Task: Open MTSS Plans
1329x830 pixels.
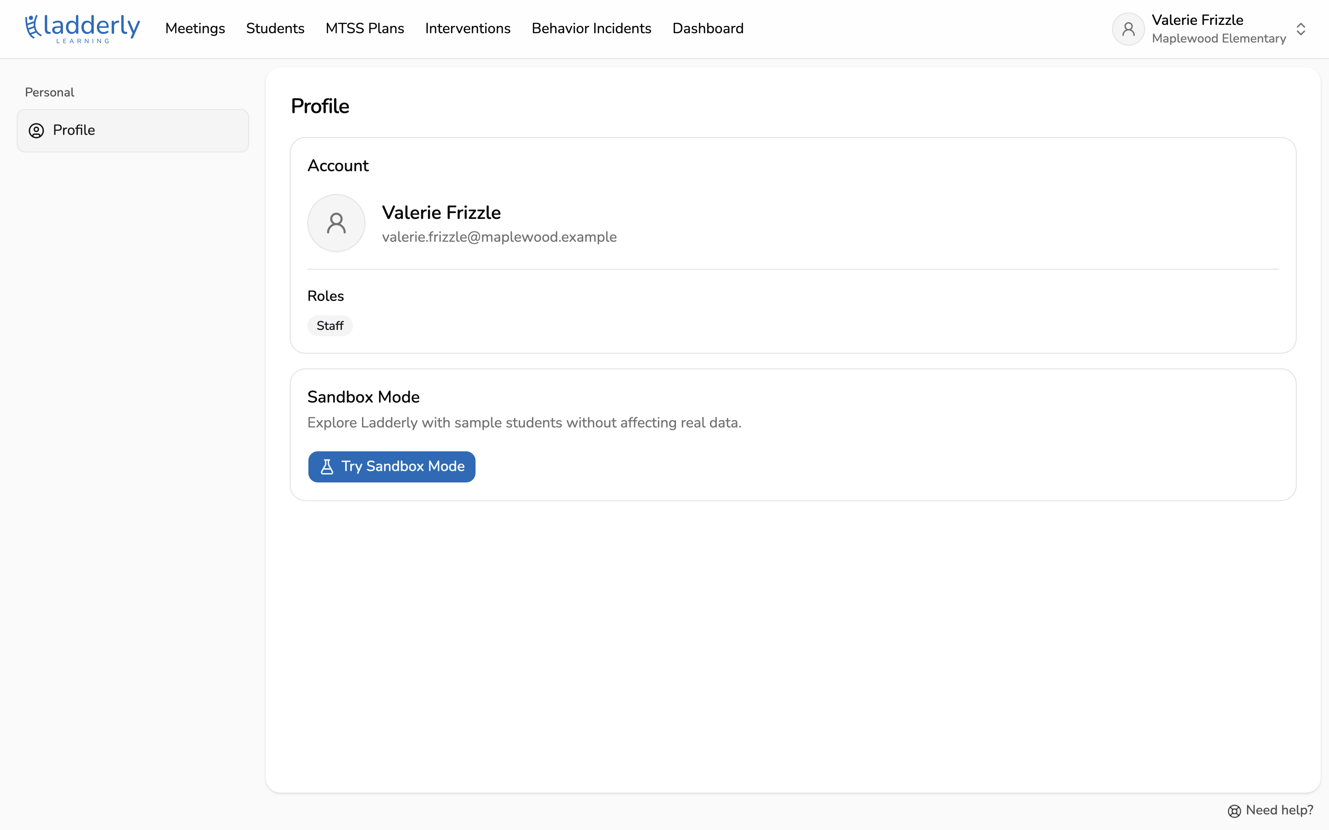Action: [365, 29]
